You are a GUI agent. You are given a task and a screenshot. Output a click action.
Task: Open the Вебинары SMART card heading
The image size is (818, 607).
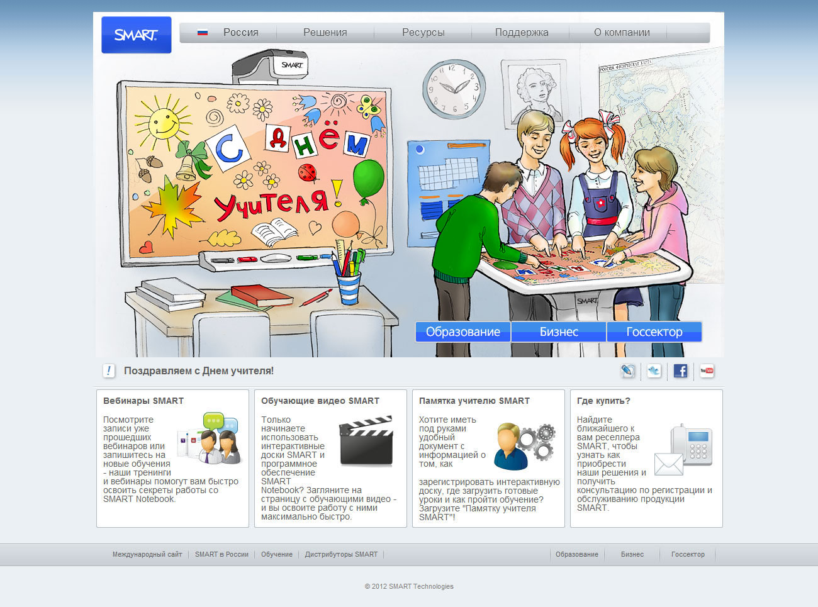[x=143, y=401]
